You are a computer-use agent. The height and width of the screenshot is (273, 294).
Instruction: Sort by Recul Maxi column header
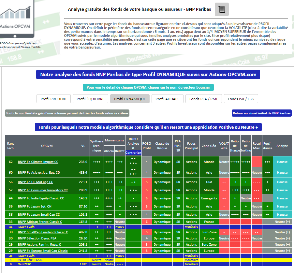[257, 146]
